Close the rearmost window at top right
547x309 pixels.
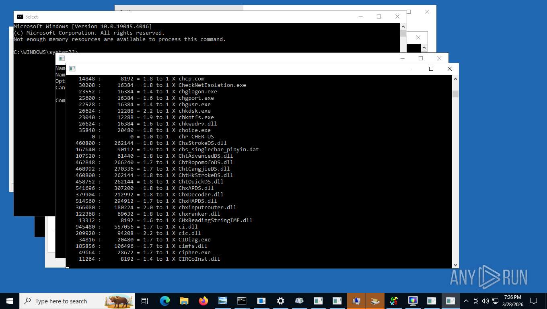[x=427, y=12]
